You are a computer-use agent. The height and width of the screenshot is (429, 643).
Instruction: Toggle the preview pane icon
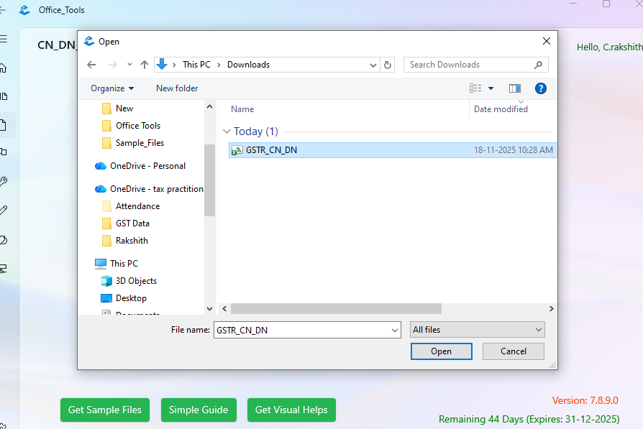click(x=515, y=88)
